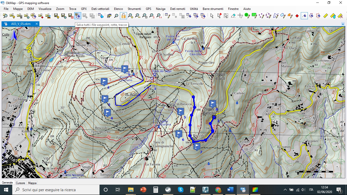The image size is (347, 195).
Task: Open the Mappe menu
Action: point(18,9)
